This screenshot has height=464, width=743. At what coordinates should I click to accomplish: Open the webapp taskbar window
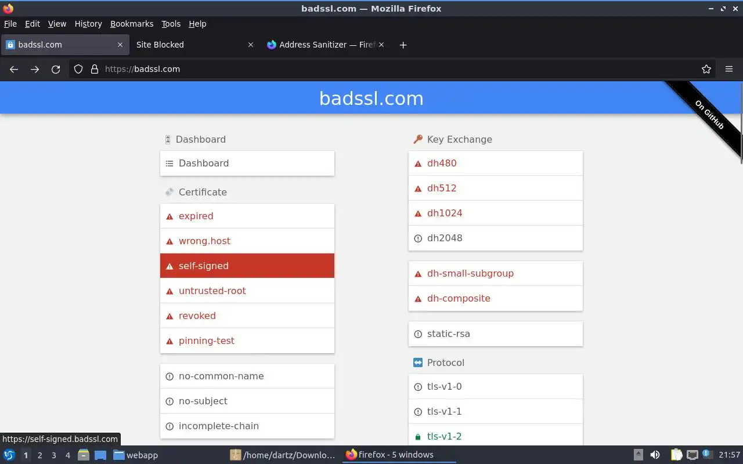point(168,455)
